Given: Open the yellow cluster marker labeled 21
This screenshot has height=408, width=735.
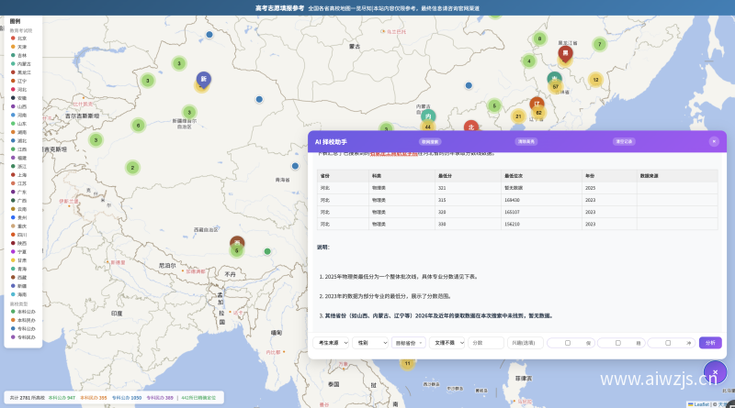Looking at the screenshot, I should click(518, 116).
